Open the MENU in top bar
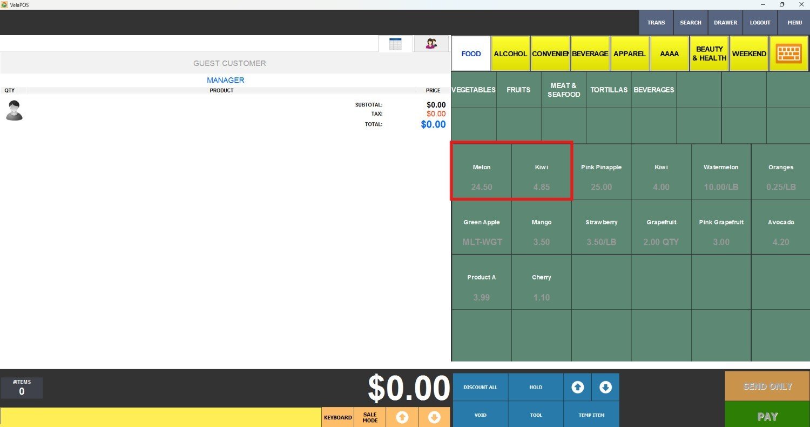 point(794,23)
